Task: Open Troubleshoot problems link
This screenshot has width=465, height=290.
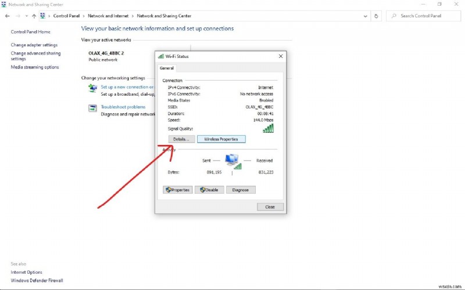Action: (x=123, y=107)
